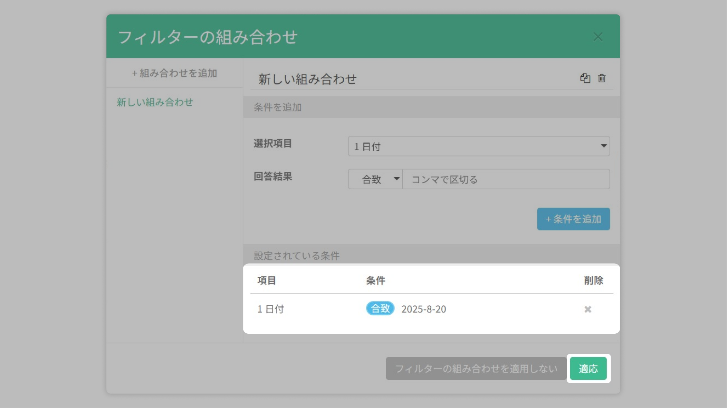Click the 合致 badge in the condition row
The image size is (727, 408).
(380, 308)
